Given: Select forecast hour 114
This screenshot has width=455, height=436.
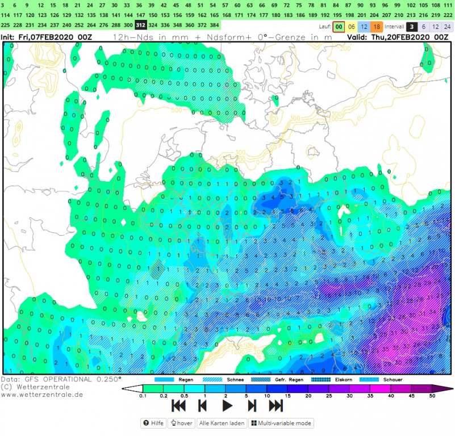Looking at the screenshot, I should click(x=5, y=15).
